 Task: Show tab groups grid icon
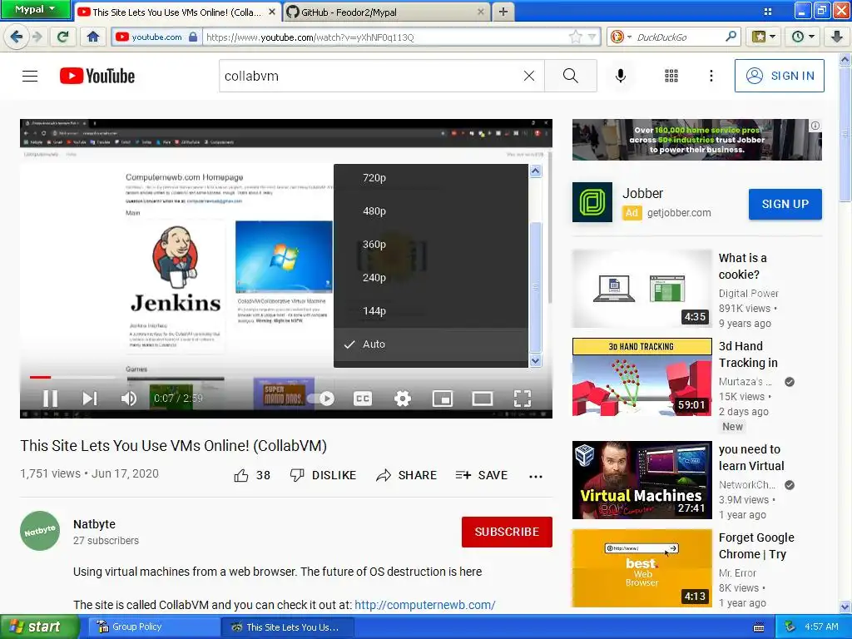click(768, 12)
